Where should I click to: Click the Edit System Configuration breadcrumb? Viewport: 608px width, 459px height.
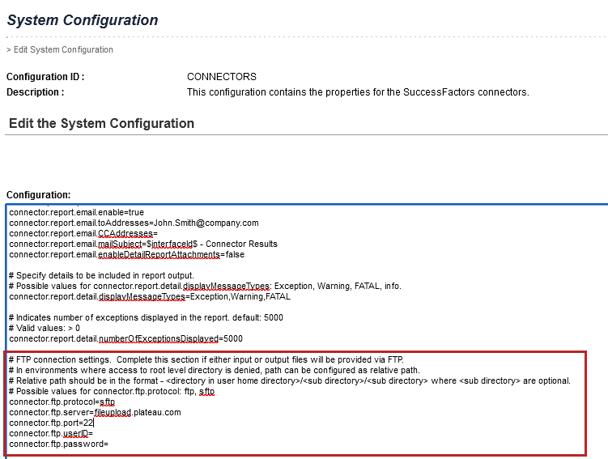62,50
